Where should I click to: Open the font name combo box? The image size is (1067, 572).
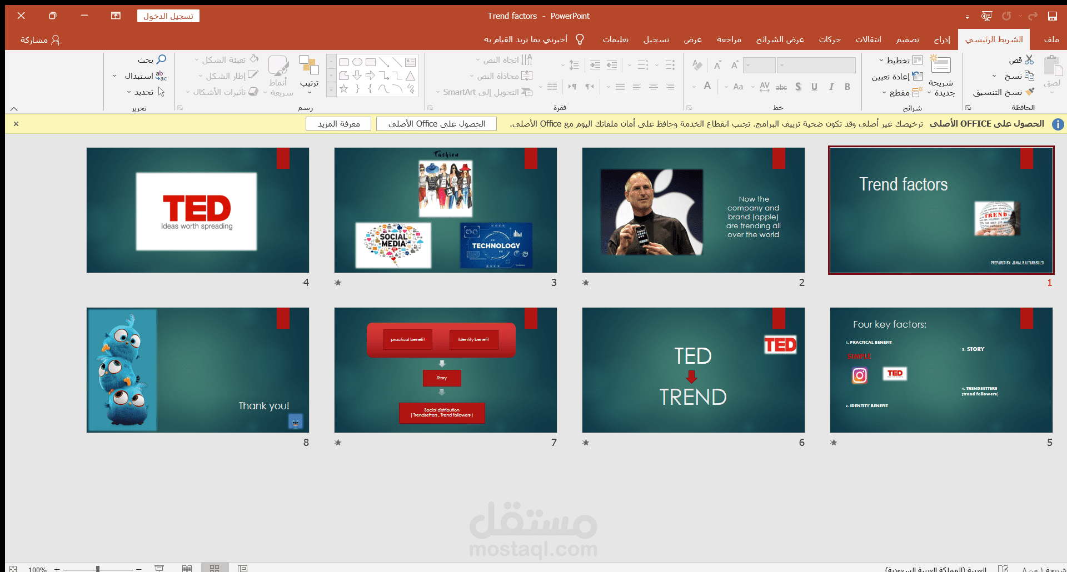[x=816, y=66]
